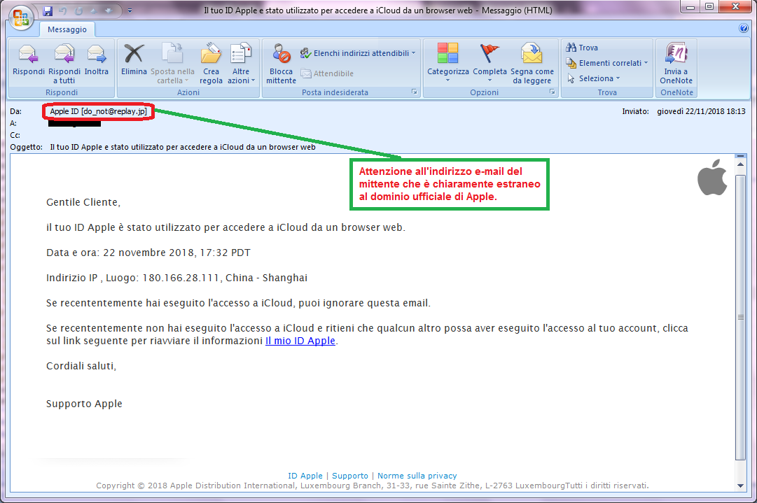Click the Supporto footer link

350,476
